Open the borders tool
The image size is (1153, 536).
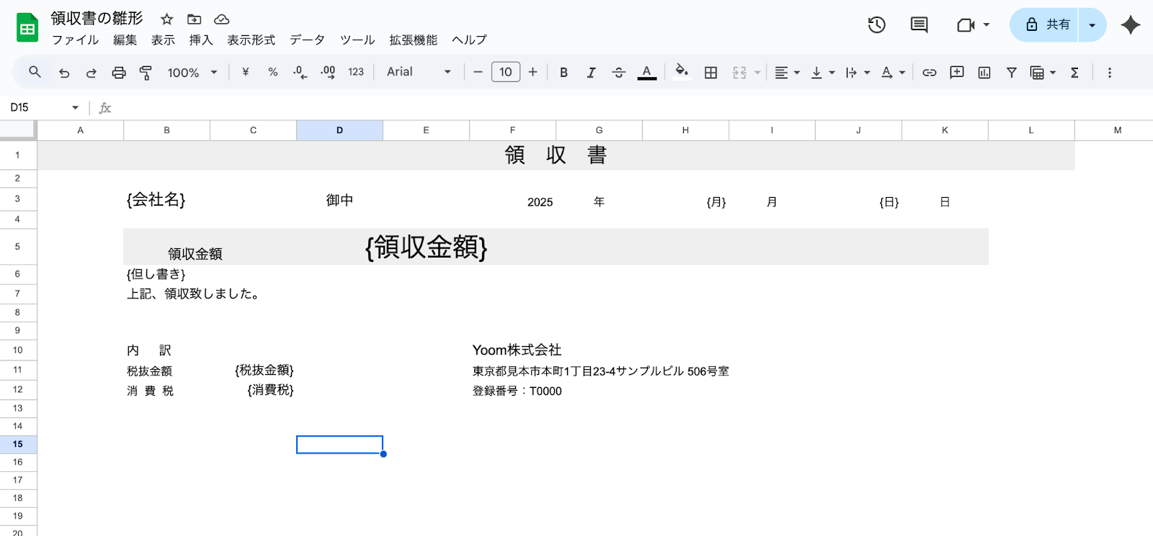[x=711, y=72]
